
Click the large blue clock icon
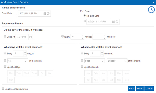(151, 10)
